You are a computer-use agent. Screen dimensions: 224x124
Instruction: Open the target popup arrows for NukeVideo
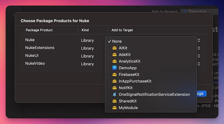click(199, 64)
